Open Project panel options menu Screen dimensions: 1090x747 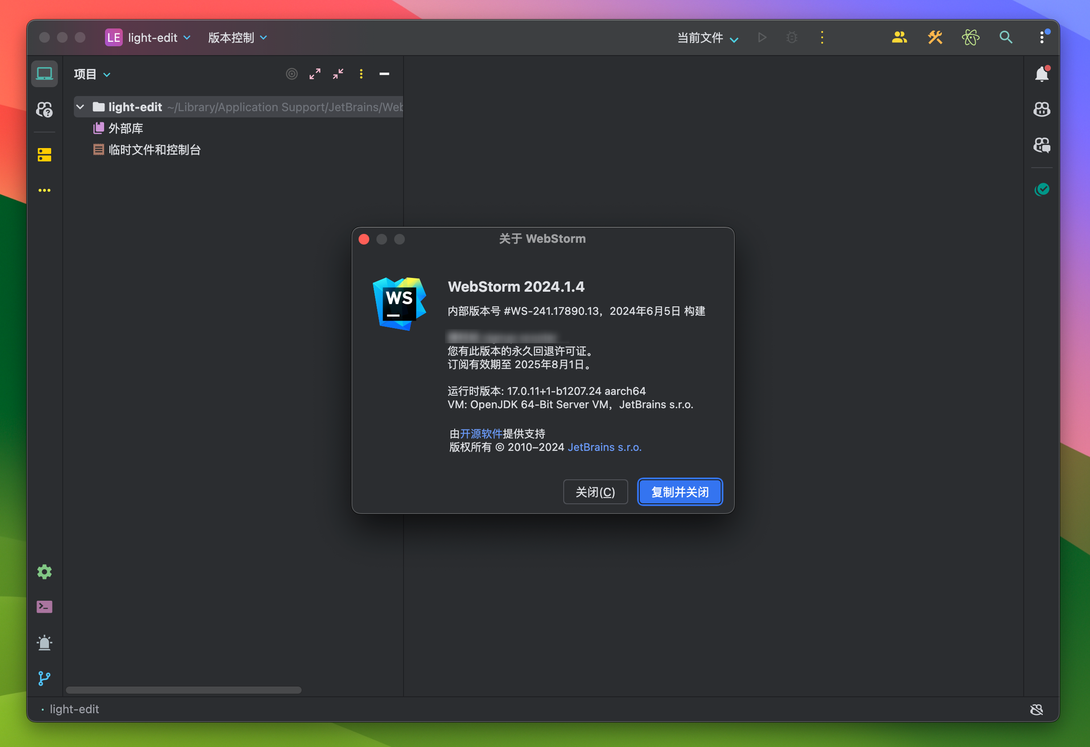click(x=361, y=74)
